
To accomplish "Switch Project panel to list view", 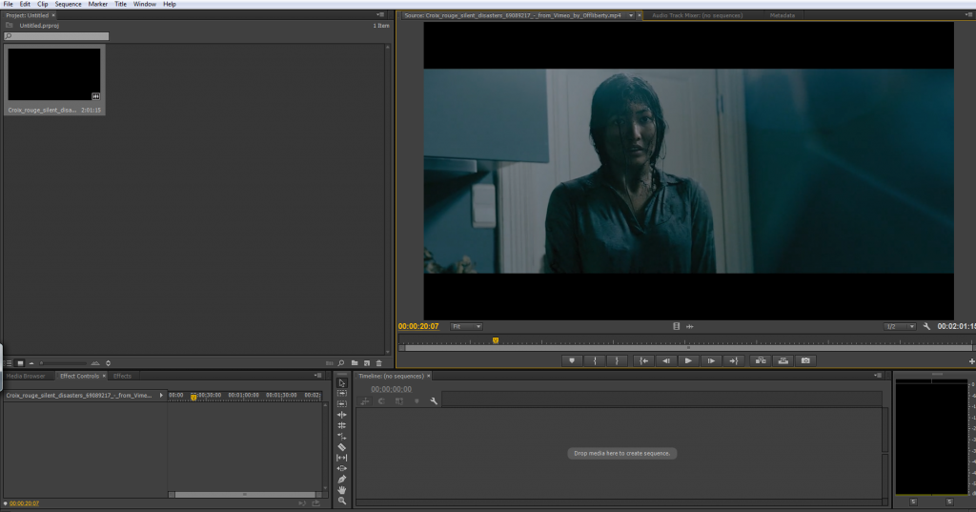I will 10,363.
